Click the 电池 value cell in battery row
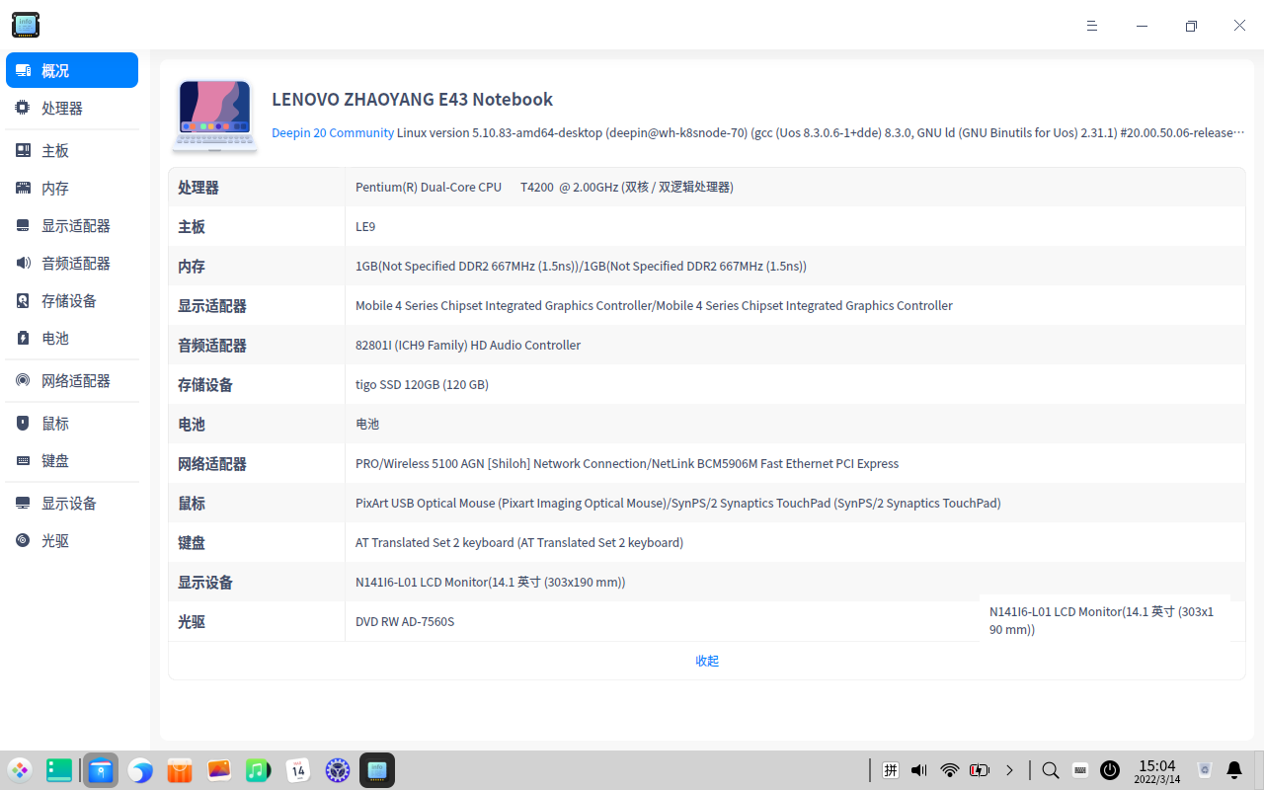Image resolution: width=1264 pixels, height=790 pixels. tap(367, 424)
